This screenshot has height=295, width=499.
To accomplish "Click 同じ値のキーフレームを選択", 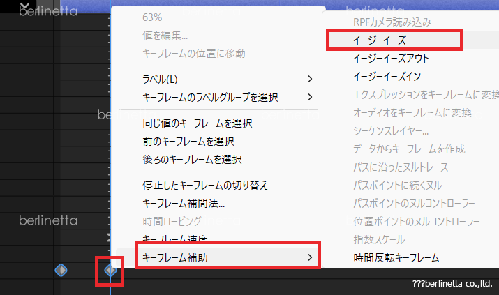I will (x=197, y=123).
